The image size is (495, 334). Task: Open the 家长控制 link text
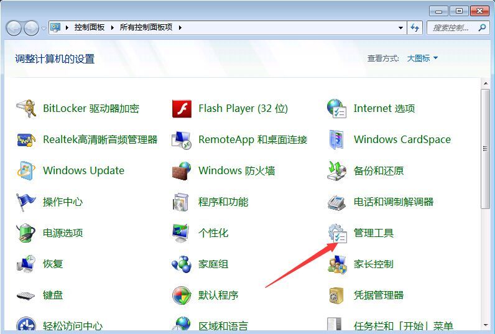[x=374, y=264]
